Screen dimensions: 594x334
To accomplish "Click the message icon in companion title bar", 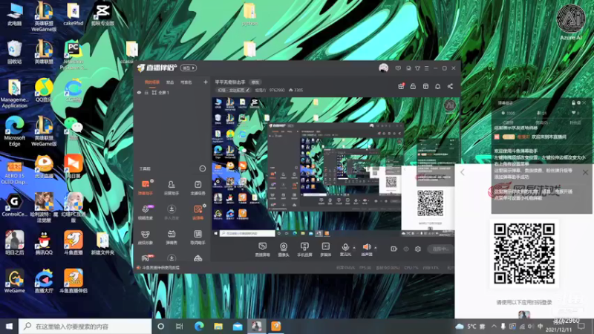I will [398, 68].
